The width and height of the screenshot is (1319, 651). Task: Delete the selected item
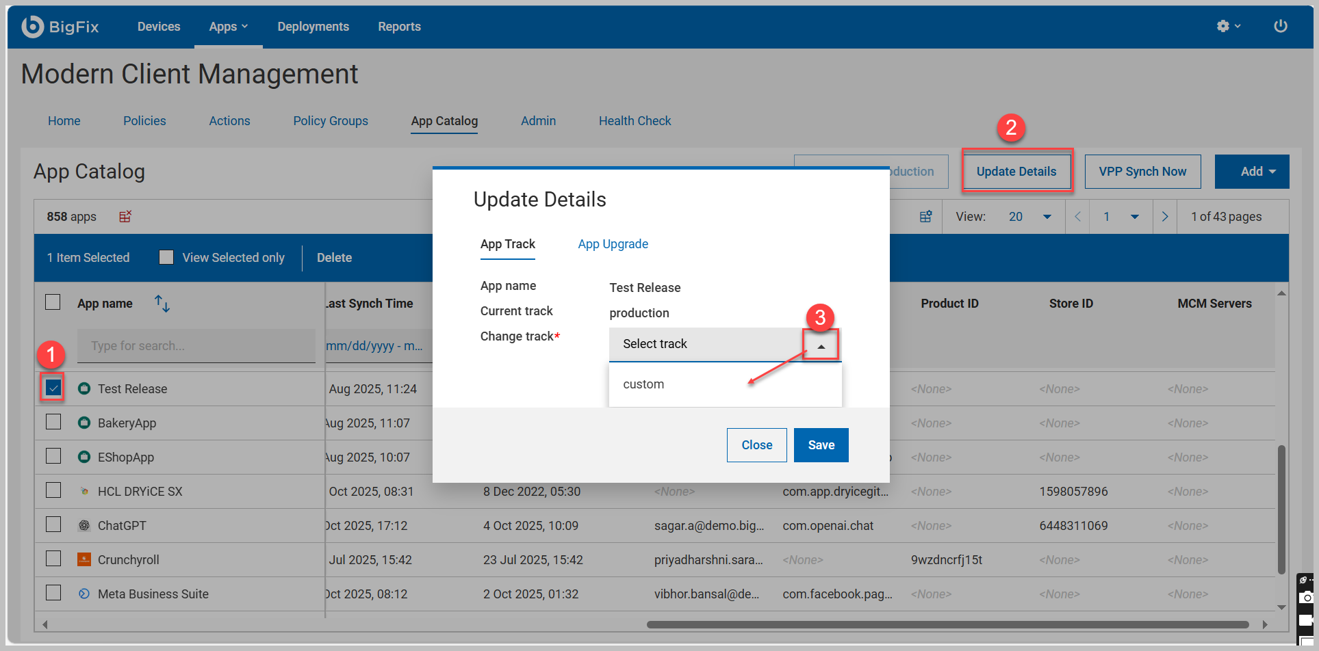coord(334,258)
